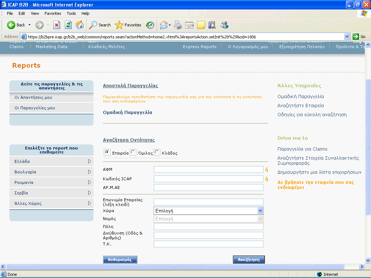Click the Refresh page icon

pyautogui.click(x=68, y=25)
